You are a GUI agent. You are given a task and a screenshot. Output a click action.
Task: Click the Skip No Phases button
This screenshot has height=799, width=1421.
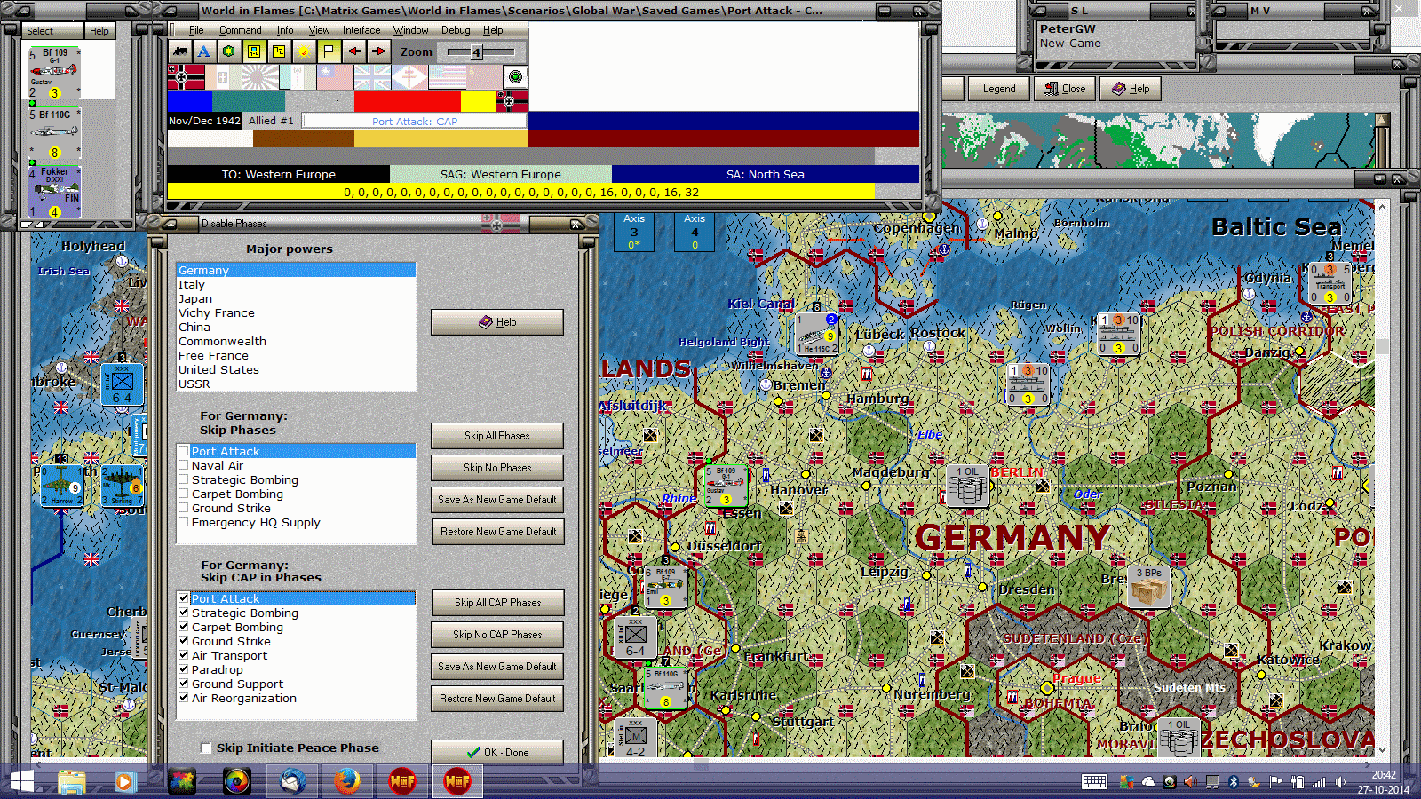tap(497, 468)
